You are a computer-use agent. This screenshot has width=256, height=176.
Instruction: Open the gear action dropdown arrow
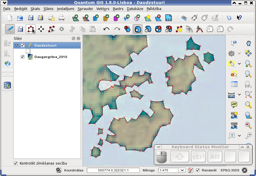click(239, 53)
